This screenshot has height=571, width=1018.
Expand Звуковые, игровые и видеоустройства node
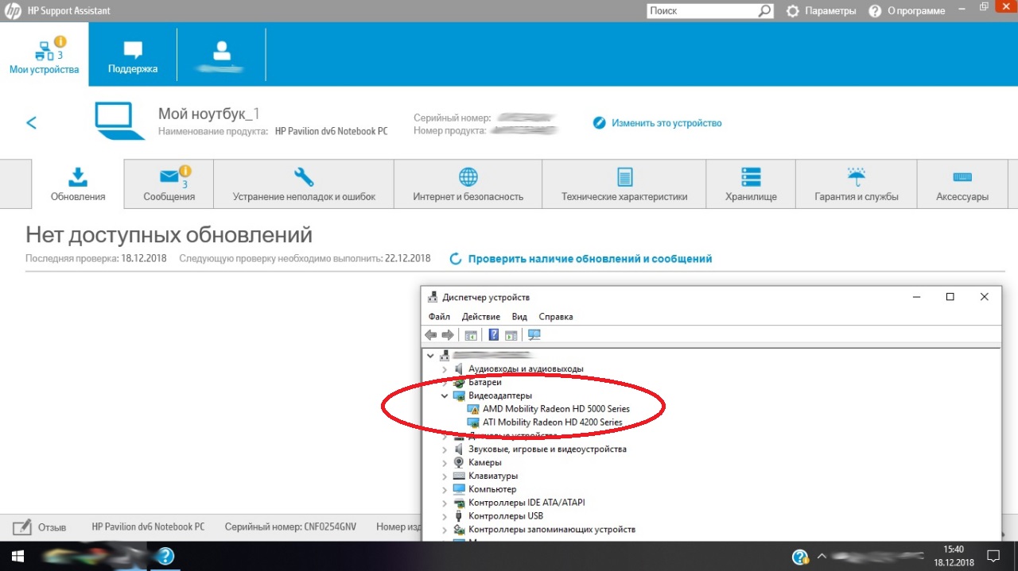pyautogui.click(x=445, y=449)
